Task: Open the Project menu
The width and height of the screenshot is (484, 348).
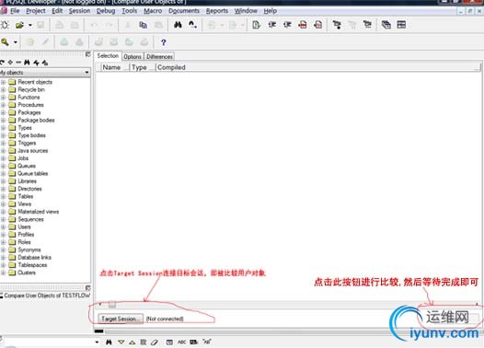Action: [36, 11]
